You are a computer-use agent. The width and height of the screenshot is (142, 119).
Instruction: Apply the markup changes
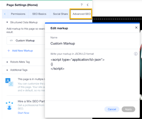tap(128, 109)
